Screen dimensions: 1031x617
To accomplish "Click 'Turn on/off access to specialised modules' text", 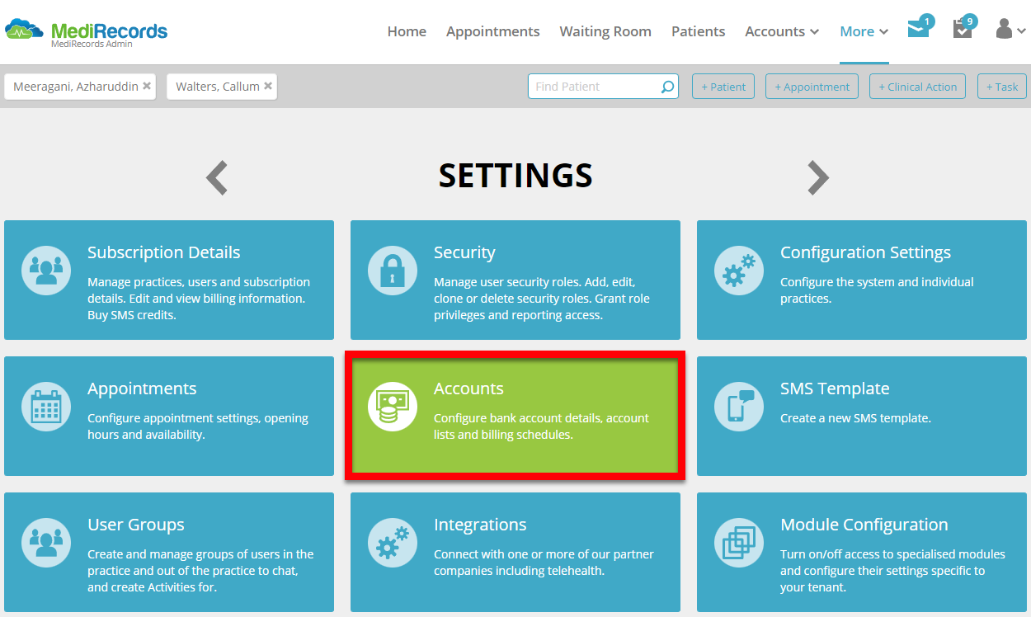I will [892, 571].
